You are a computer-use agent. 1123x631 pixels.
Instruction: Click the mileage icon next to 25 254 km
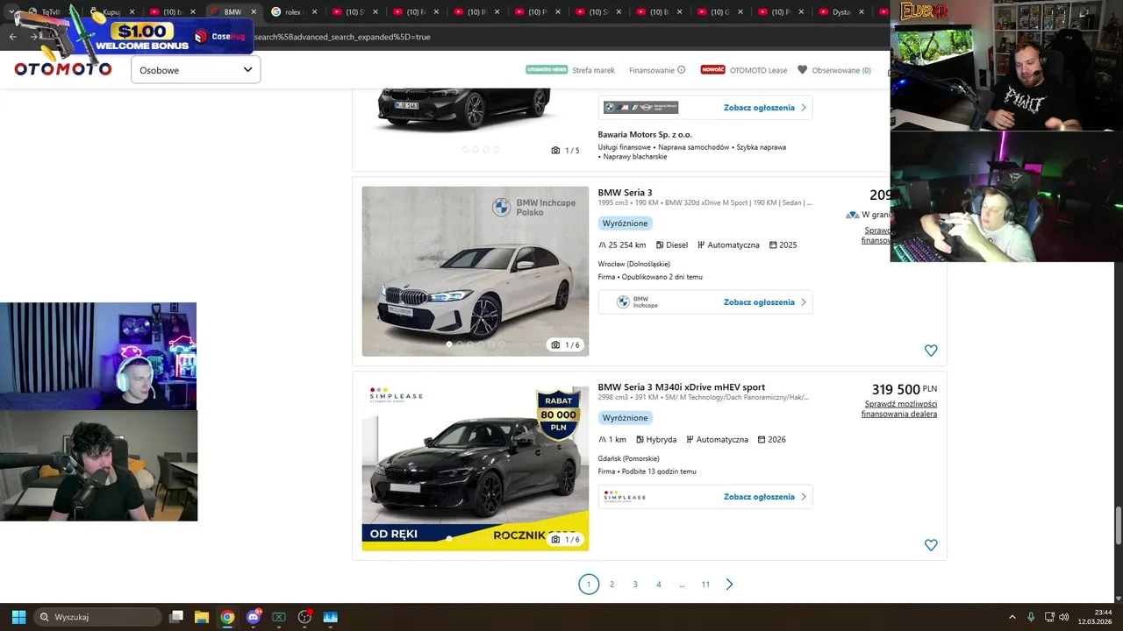click(603, 245)
